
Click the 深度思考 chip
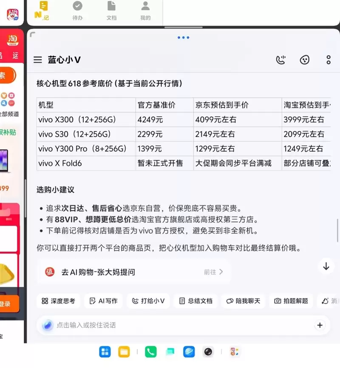(x=58, y=301)
